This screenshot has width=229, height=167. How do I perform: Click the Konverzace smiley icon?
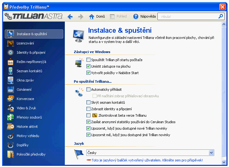click(x=10, y=99)
